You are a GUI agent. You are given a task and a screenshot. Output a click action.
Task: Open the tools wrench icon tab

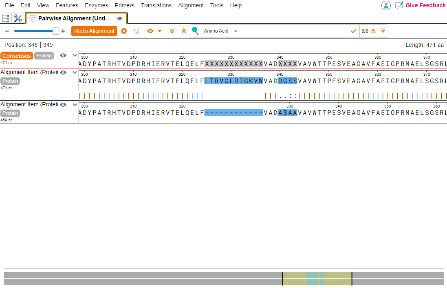(18, 18)
